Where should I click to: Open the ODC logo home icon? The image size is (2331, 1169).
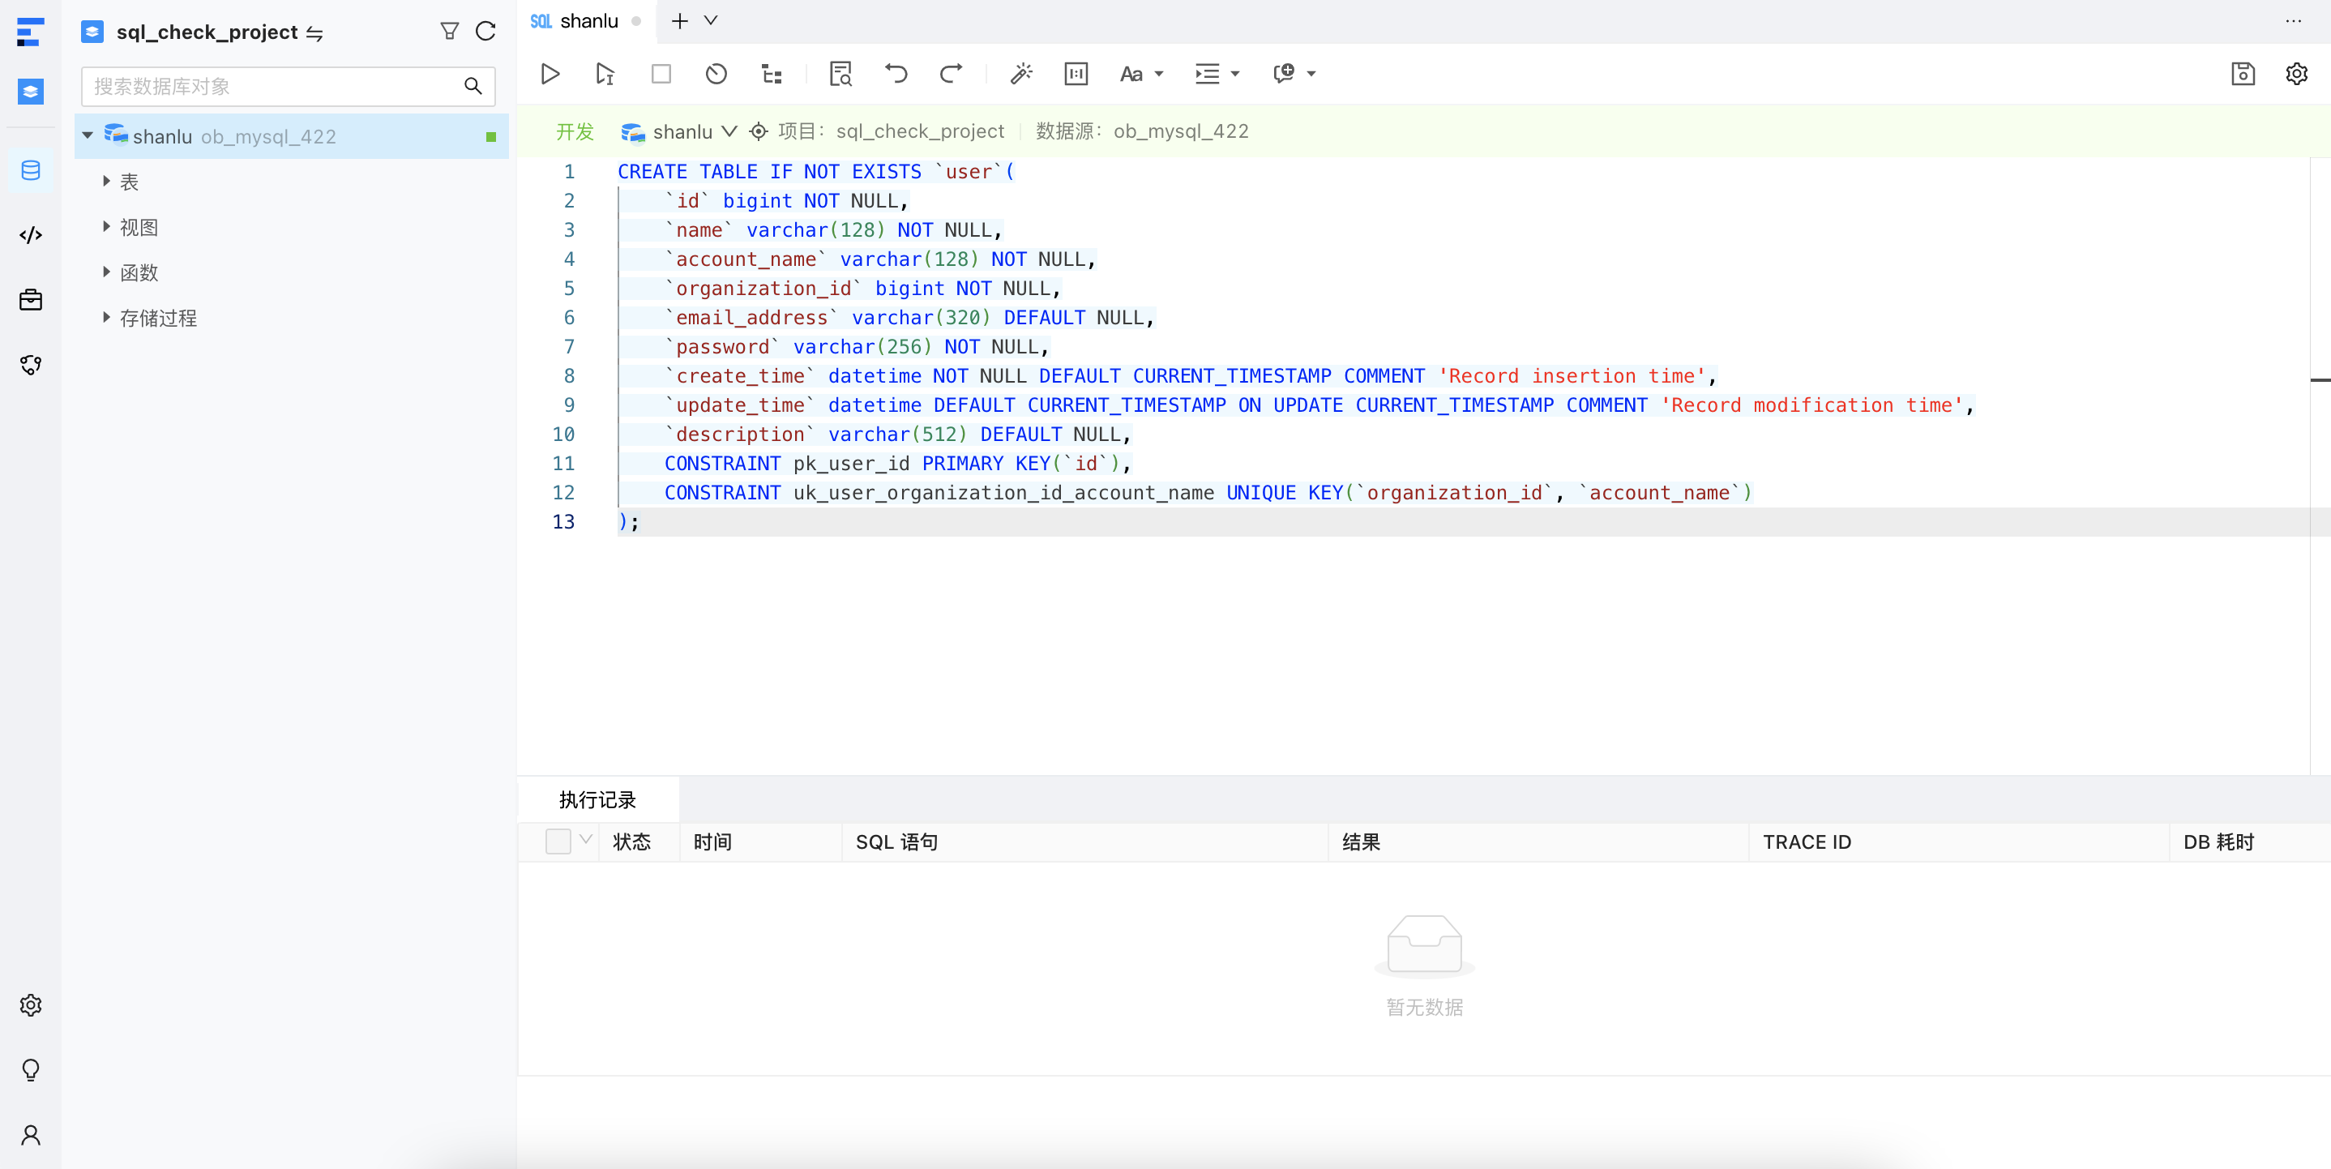click(31, 32)
